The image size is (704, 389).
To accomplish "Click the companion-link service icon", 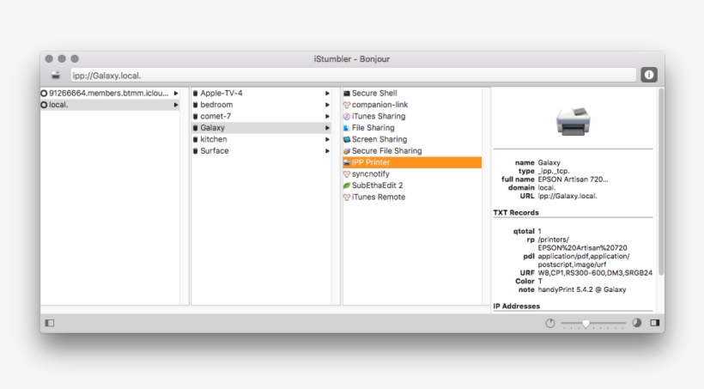I will (347, 105).
